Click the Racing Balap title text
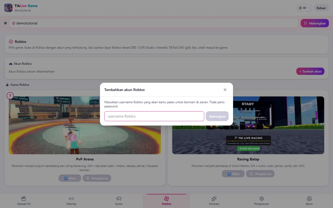The width and height of the screenshot is (333, 208). point(248,159)
